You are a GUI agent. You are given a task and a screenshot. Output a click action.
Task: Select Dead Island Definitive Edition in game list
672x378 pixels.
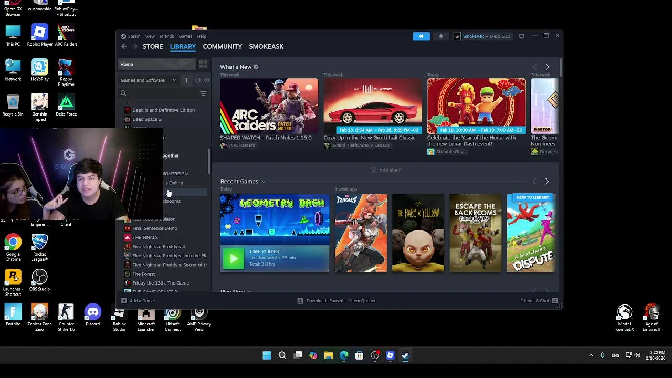pyautogui.click(x=163, y=110)
